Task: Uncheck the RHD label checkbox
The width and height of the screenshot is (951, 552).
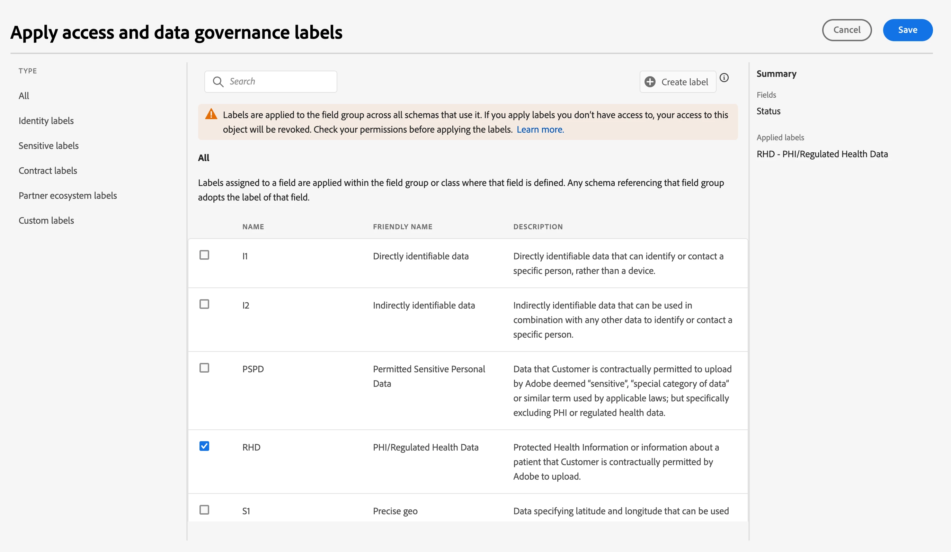Action: 204,446
